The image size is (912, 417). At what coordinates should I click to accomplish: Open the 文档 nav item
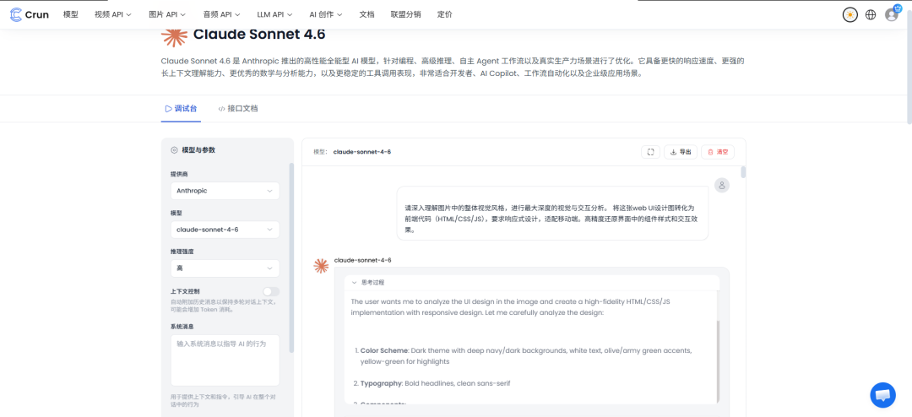(367, 14)
